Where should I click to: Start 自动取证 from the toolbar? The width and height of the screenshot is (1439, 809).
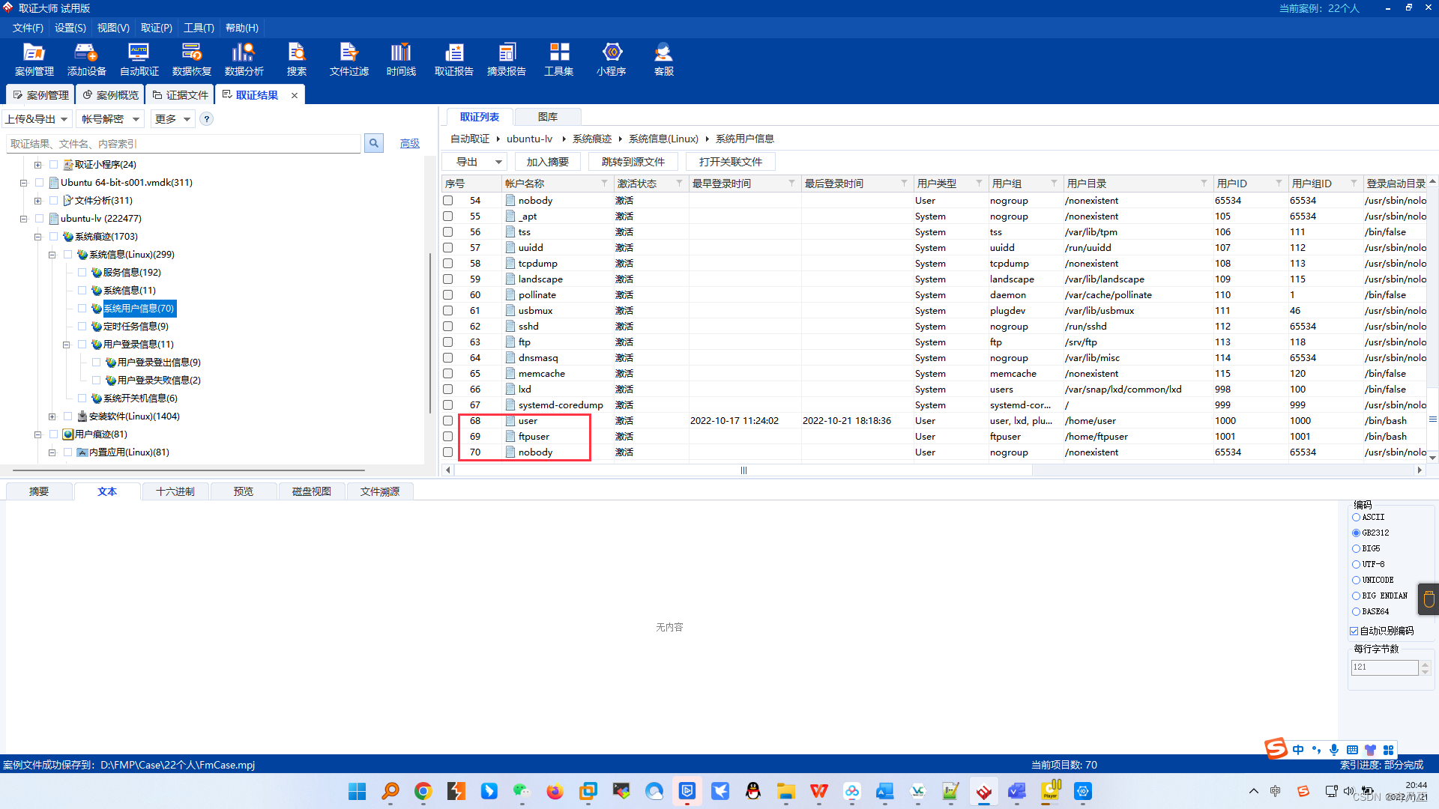pyautogui.click(x=139, y=59)
